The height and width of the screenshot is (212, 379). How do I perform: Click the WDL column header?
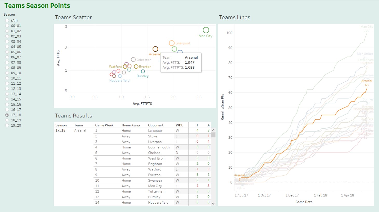click(x=179, y=125)
